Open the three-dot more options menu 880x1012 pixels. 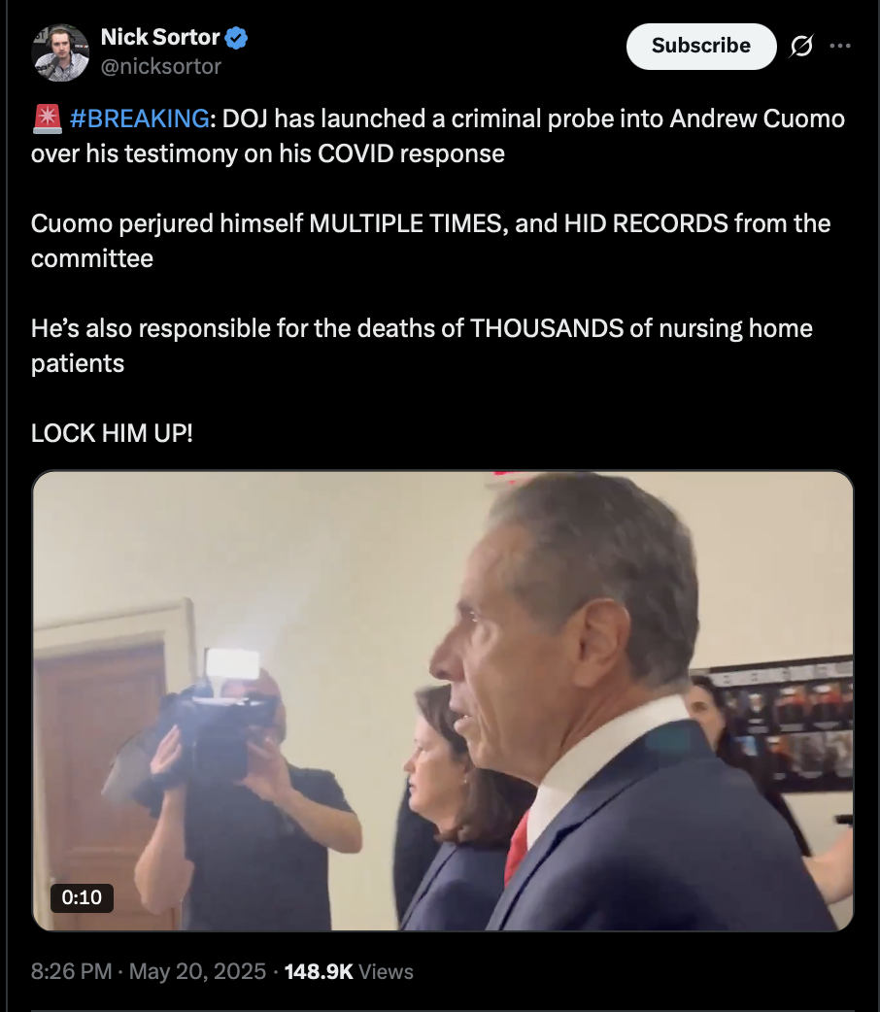[x=839, y=46]
